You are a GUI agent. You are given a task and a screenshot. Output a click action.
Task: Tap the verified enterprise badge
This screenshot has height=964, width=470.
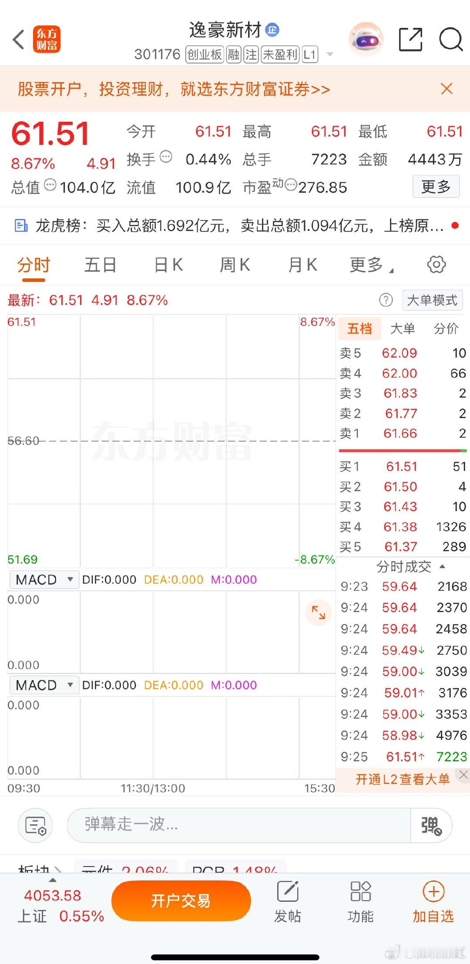click(272, 30)
